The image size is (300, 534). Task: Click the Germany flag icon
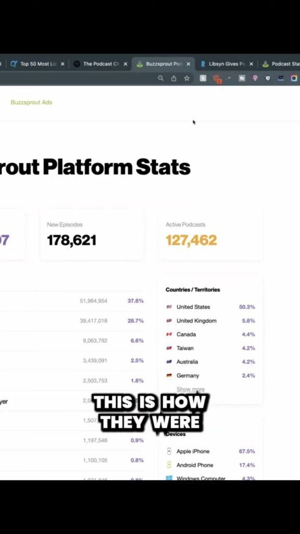pyautogui.click(x=169, y=375)
